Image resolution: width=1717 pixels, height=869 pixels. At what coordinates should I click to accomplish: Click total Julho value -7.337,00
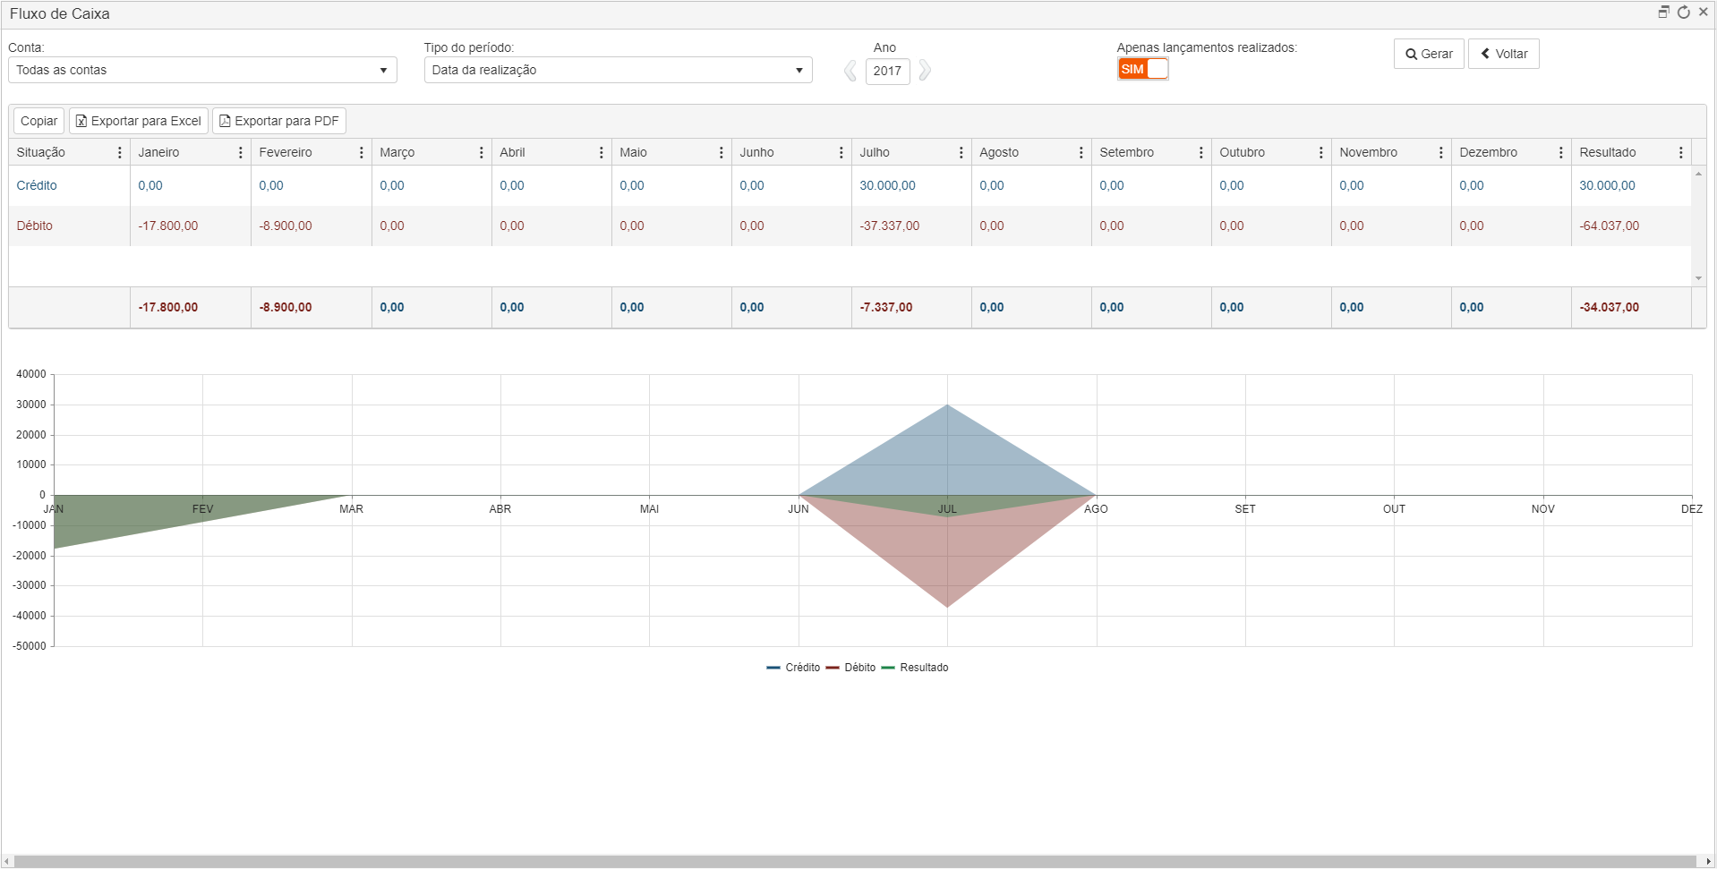pos(886,308)
